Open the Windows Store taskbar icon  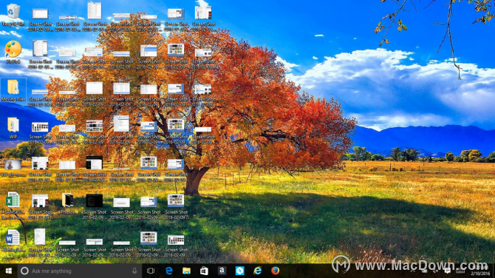204,271
